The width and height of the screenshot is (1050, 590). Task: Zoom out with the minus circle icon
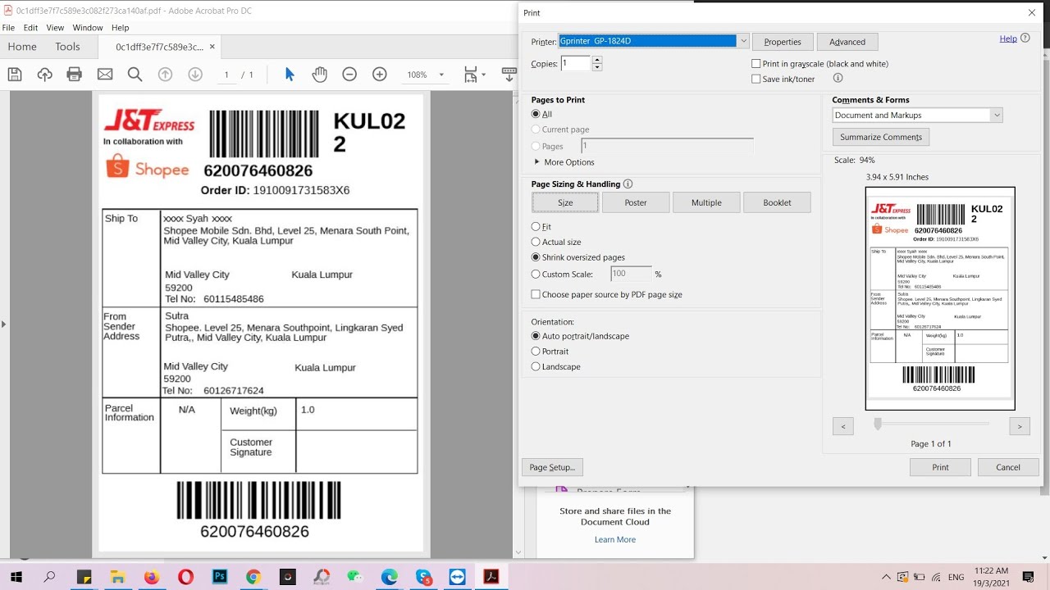pos(349,75)
